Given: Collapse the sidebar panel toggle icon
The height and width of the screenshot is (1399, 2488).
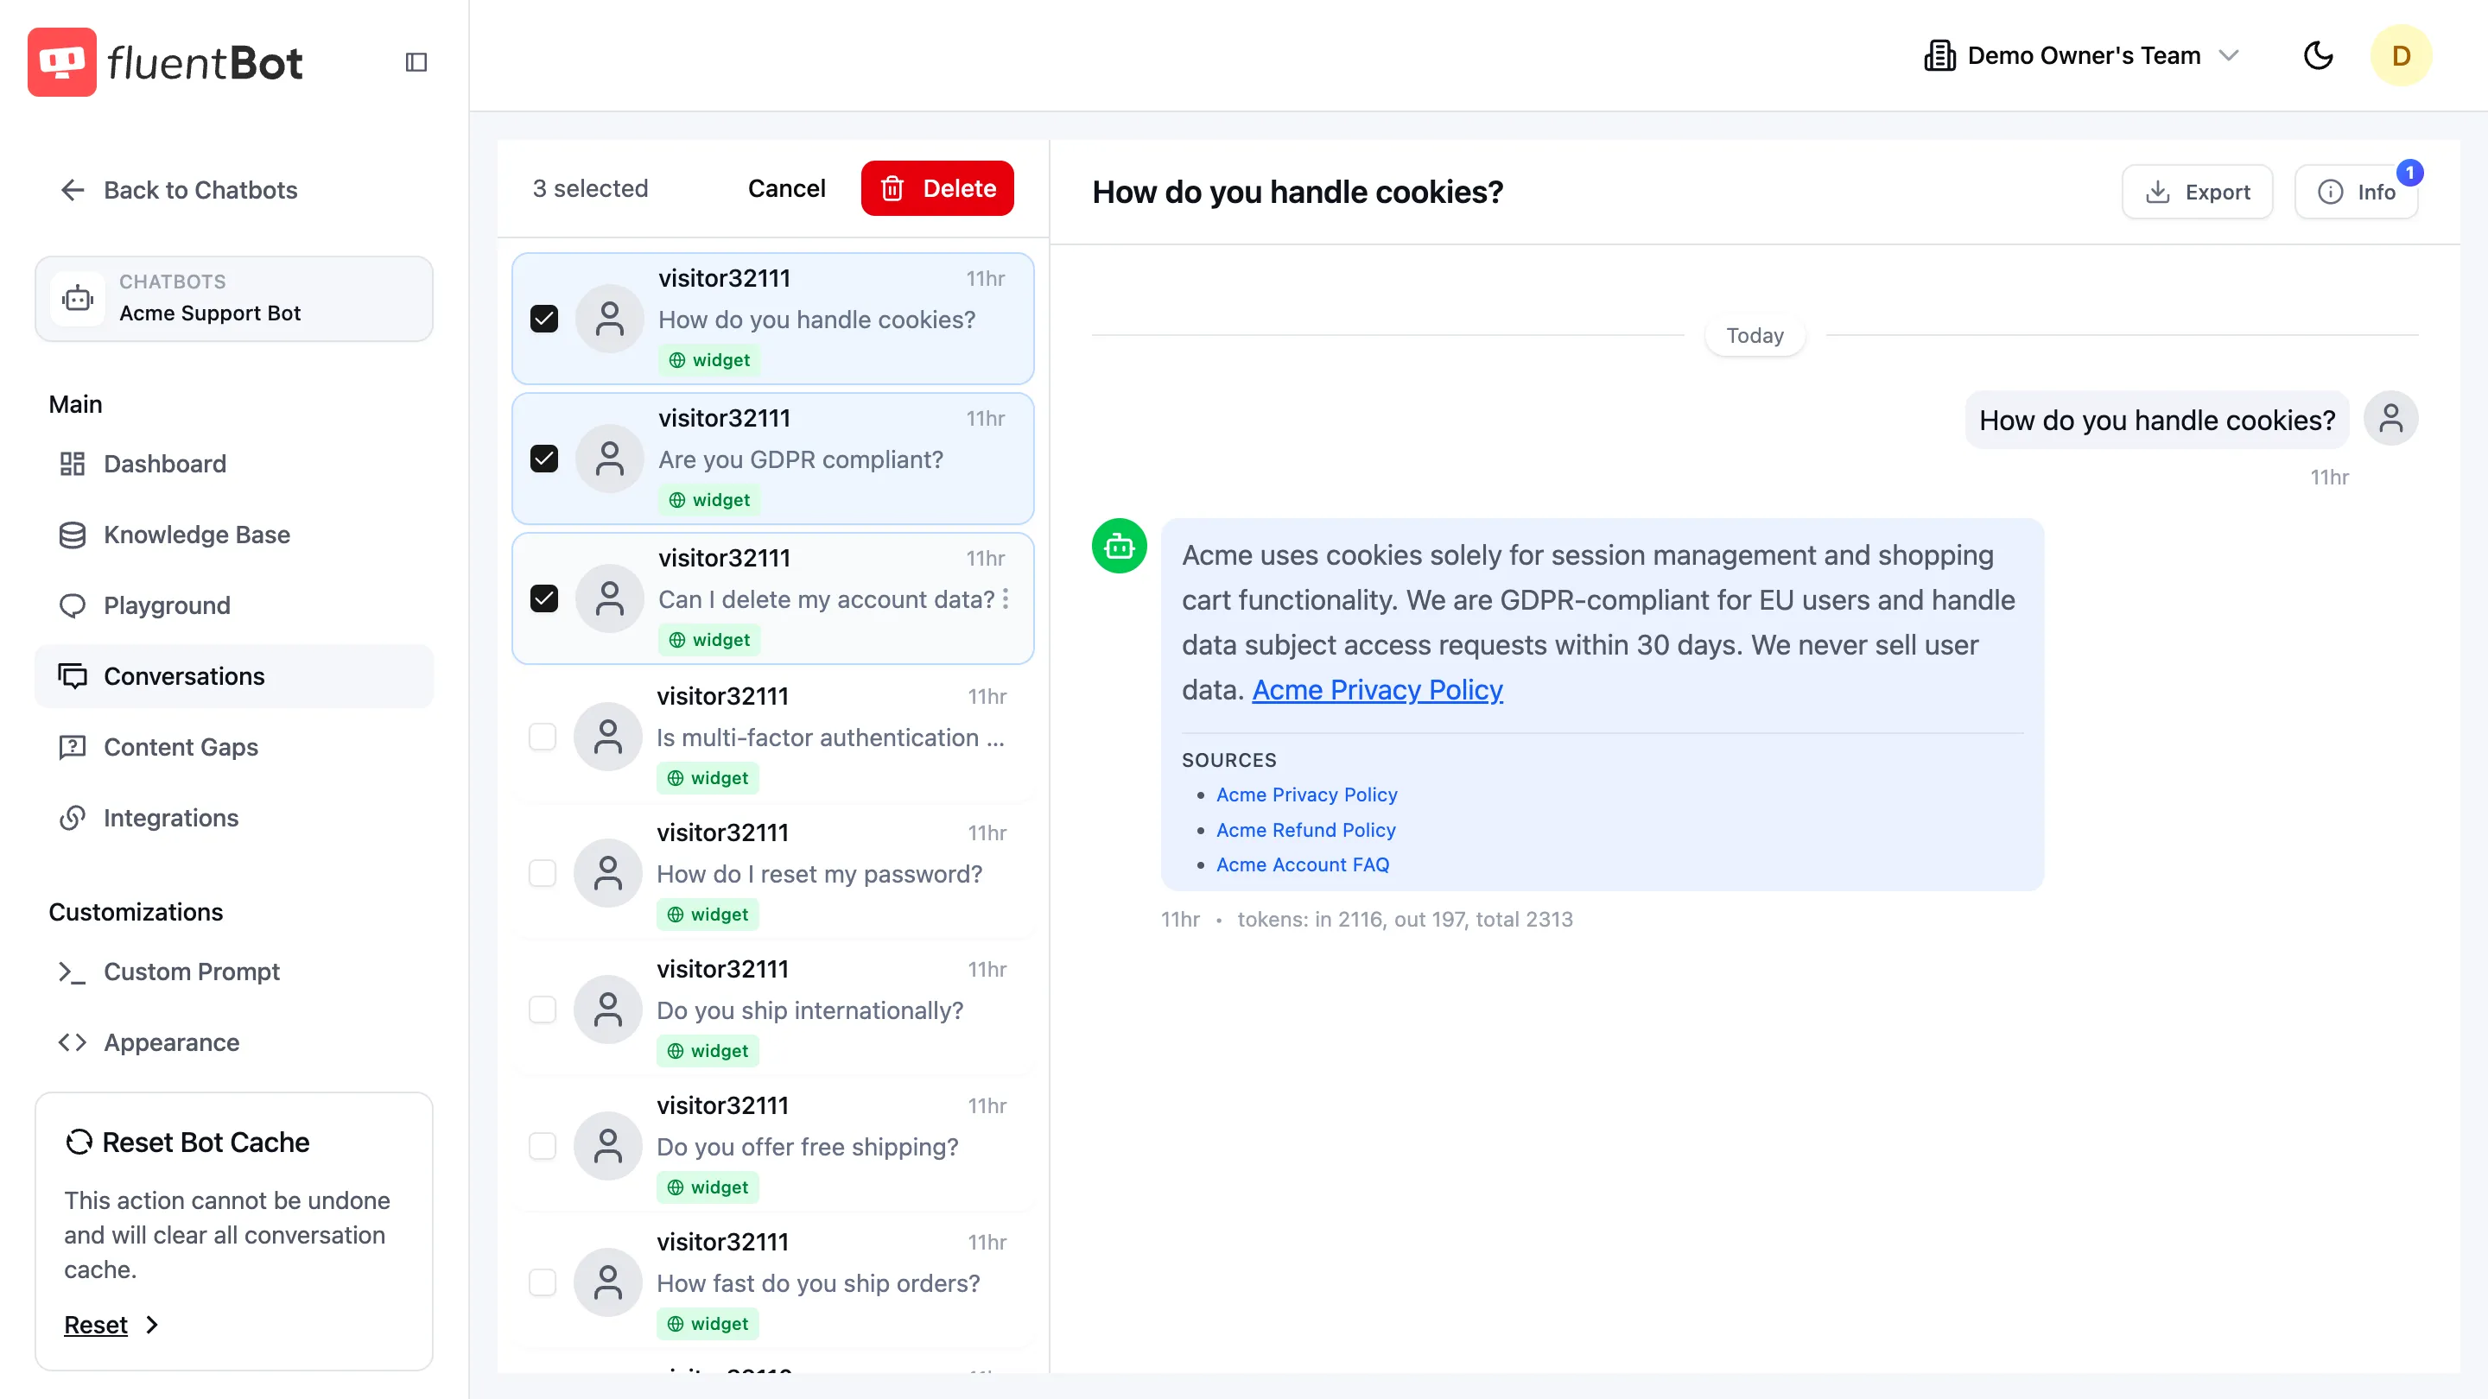Looking at the screenshot, I should (x=416, y=62).
